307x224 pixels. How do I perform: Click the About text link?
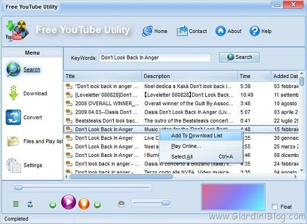234,31
